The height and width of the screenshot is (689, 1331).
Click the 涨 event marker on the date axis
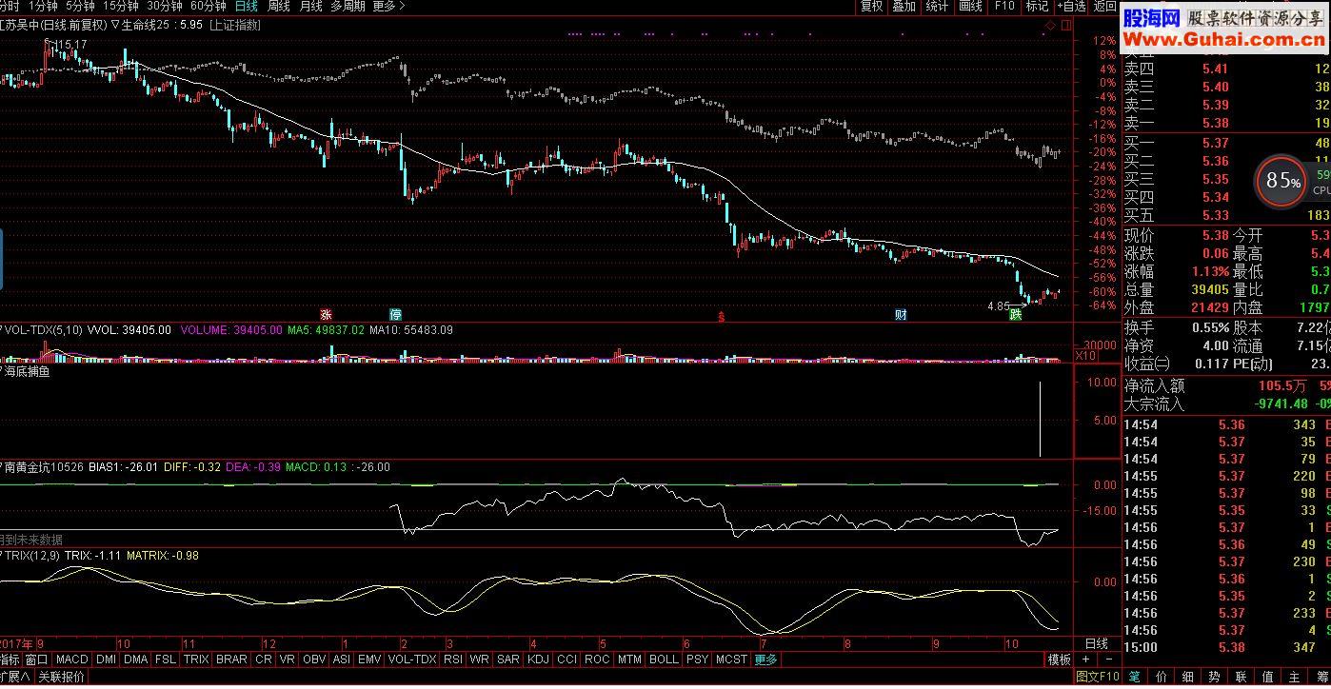point(325,314)
